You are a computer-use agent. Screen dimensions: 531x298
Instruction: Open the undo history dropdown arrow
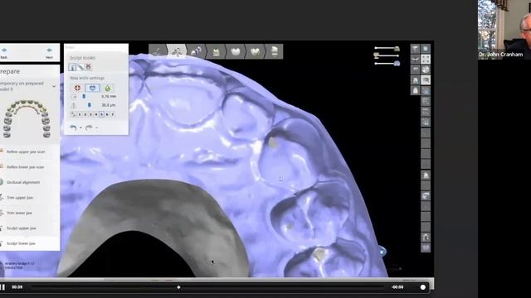(x=80, y=127)
